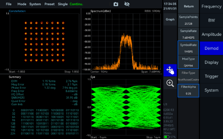The image size is (223, 139).
Task: Open the BW side menu
Action: (x=211, y=20)
